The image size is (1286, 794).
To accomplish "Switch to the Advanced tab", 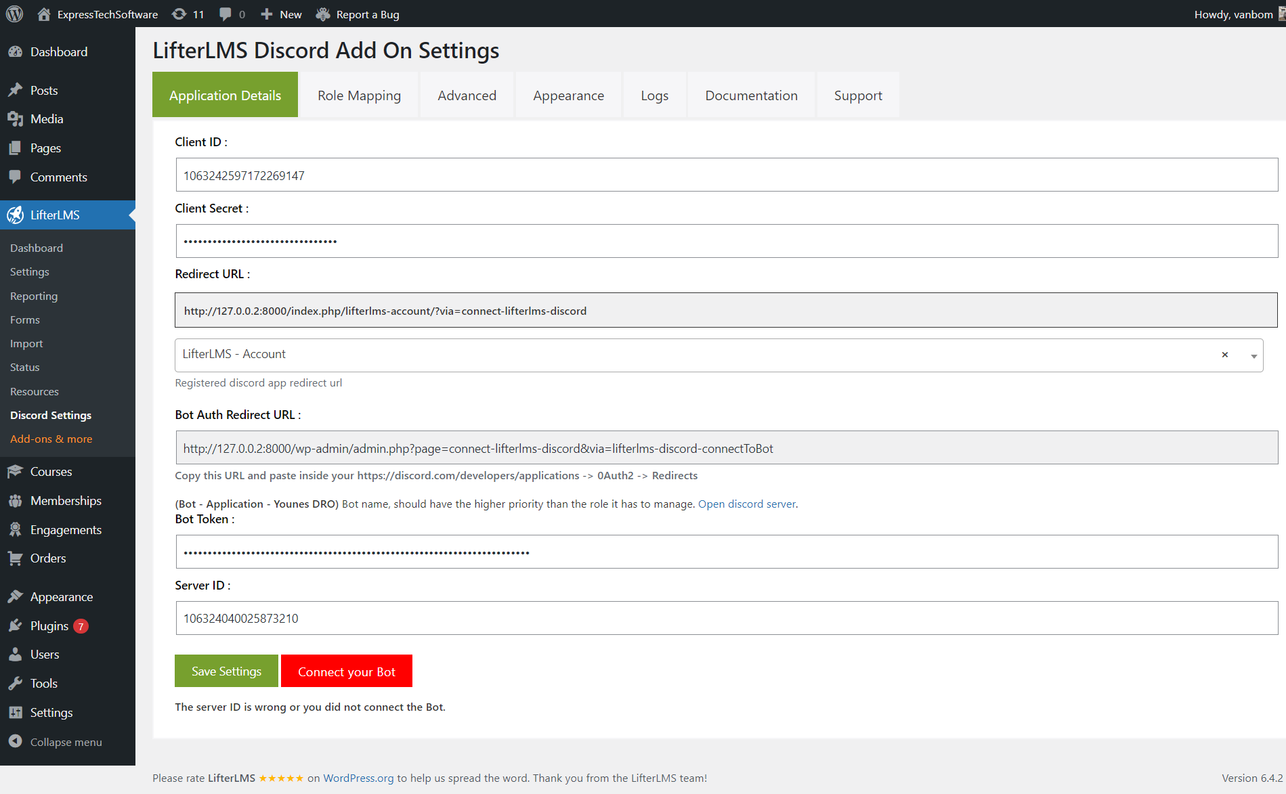I will 467,95.
